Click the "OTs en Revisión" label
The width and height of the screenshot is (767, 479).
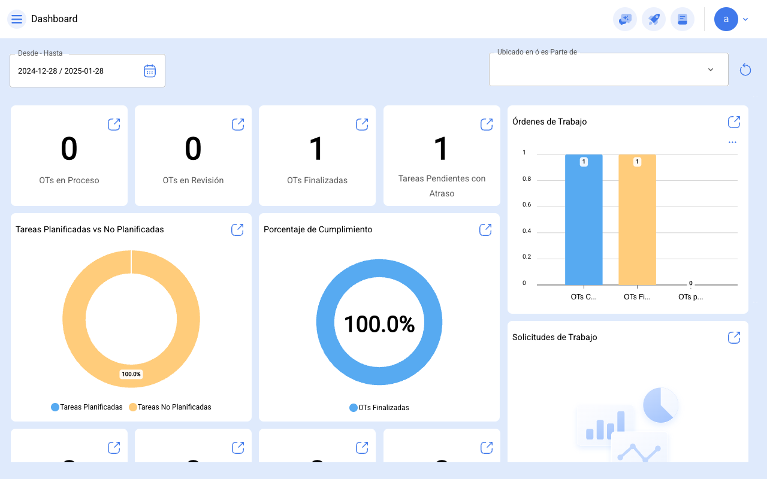coord(194,180)
